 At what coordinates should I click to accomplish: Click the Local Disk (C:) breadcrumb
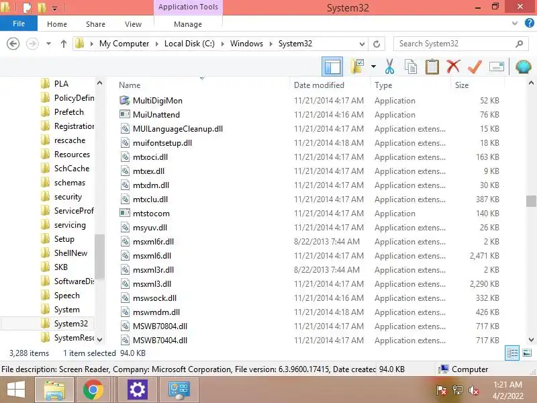[189, 44]
